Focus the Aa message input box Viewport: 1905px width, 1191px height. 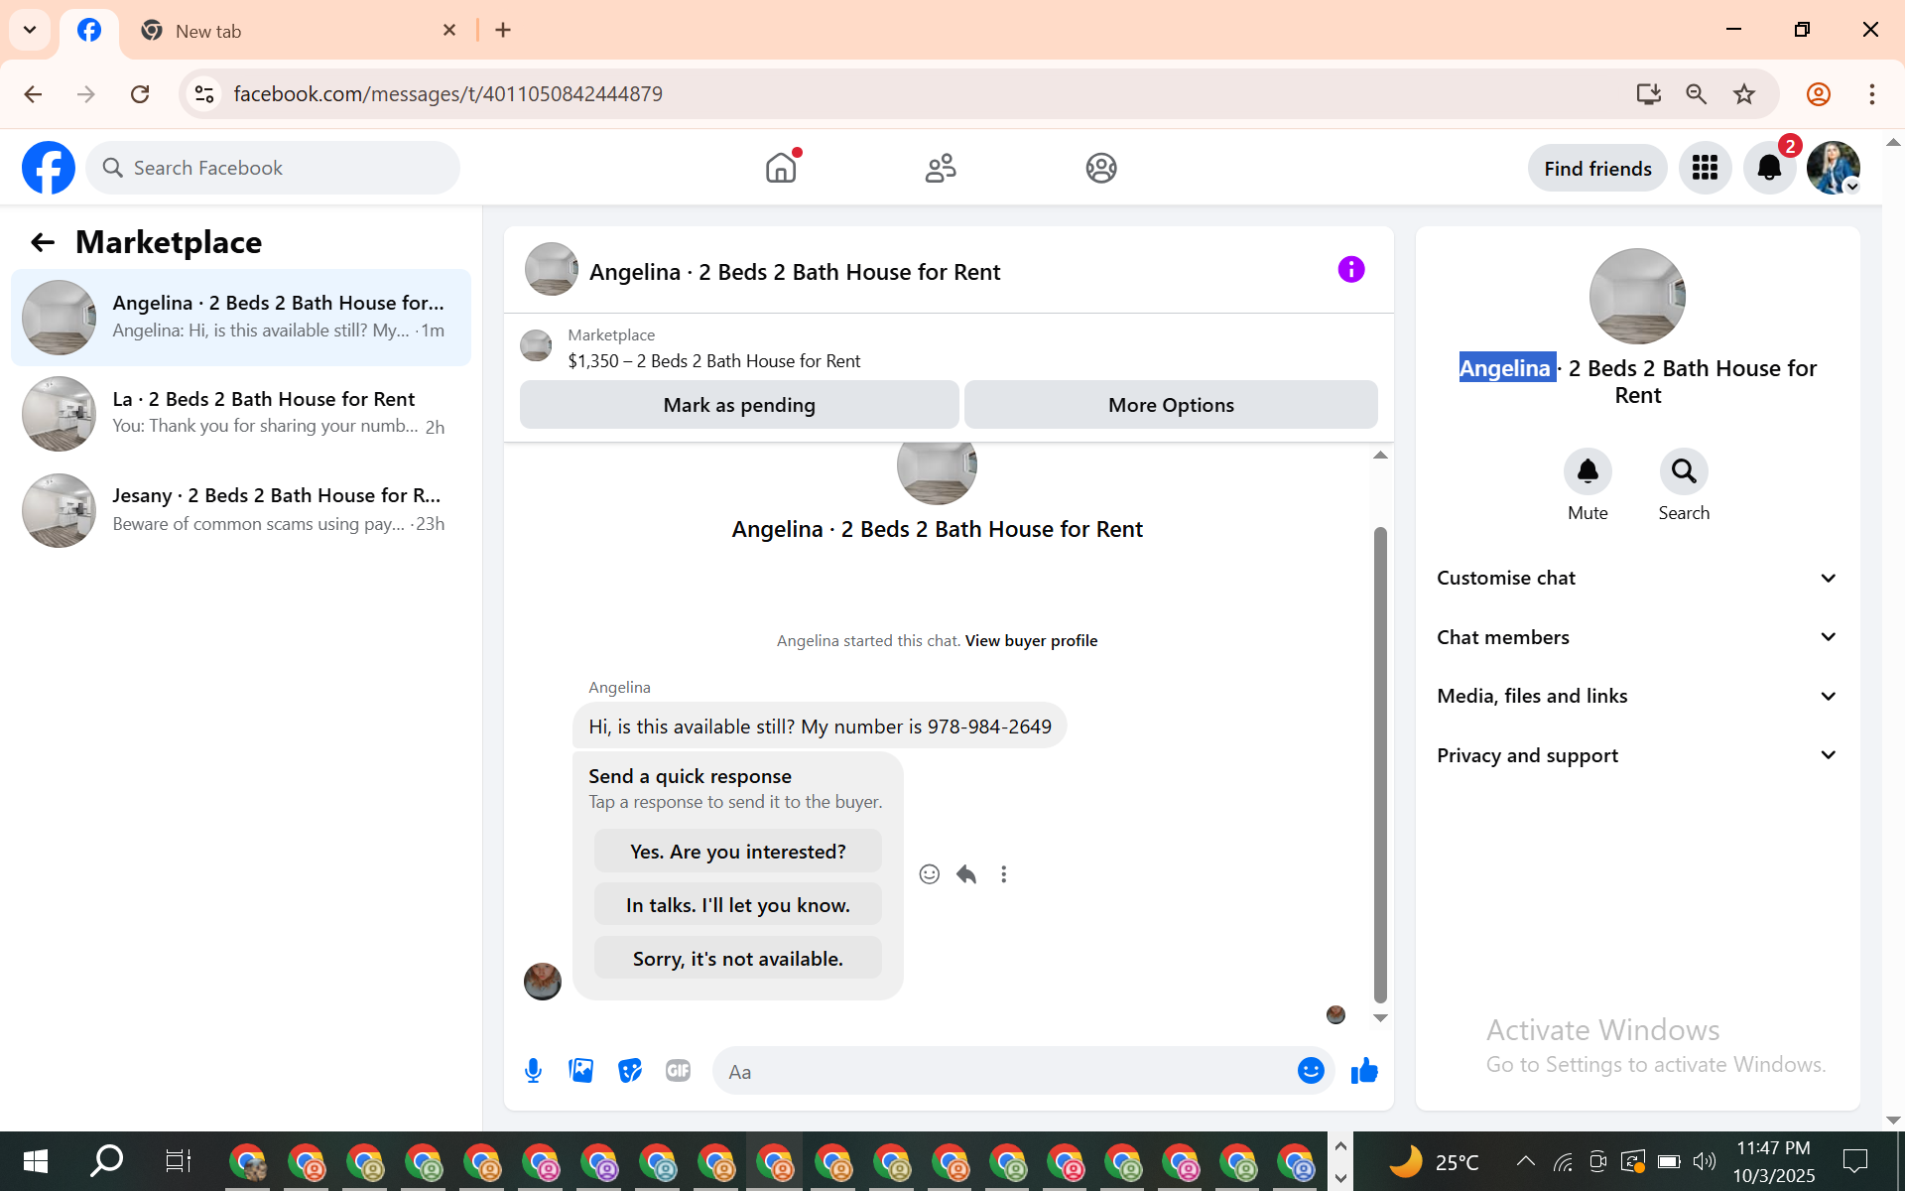click(x=1002, y=1071)
